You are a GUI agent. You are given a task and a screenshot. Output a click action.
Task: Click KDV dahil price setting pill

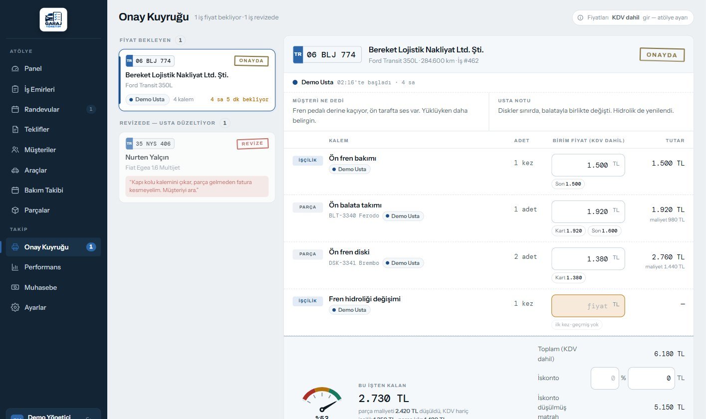[633, 17]
